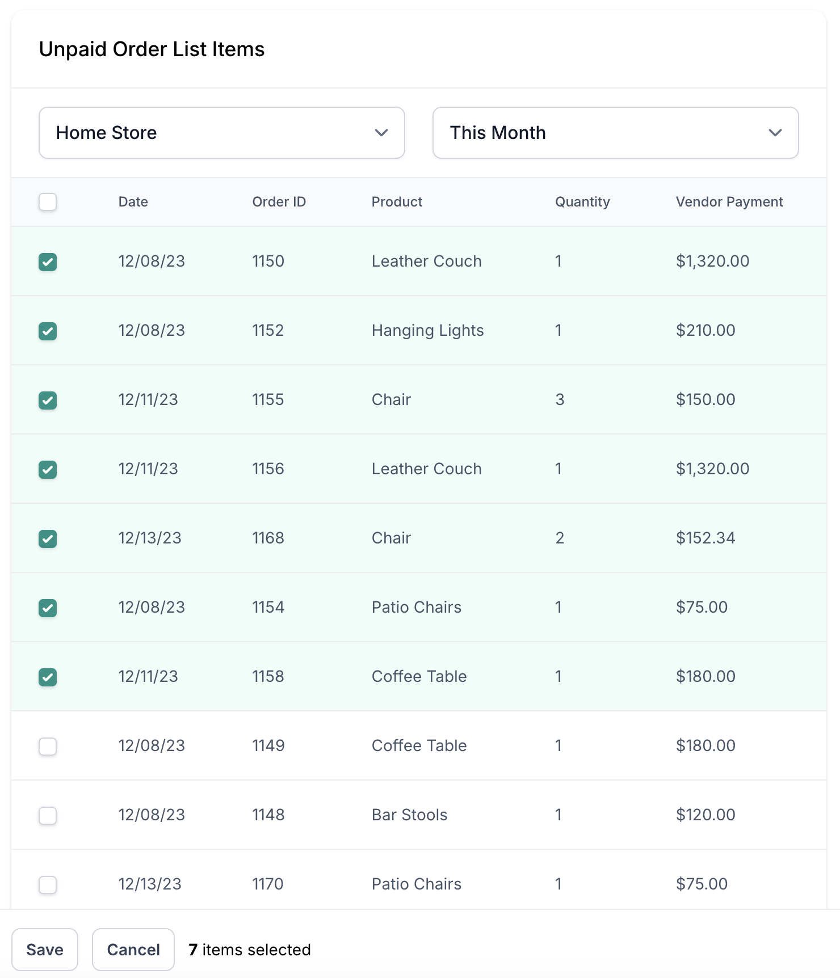The width and height of the screenshot is (840, 978).
Task: Click order ID 1150
Action: [x=268, y=261]
